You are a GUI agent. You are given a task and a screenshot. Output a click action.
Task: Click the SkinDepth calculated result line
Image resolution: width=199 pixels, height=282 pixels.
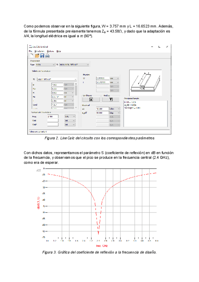coord(132,108)
